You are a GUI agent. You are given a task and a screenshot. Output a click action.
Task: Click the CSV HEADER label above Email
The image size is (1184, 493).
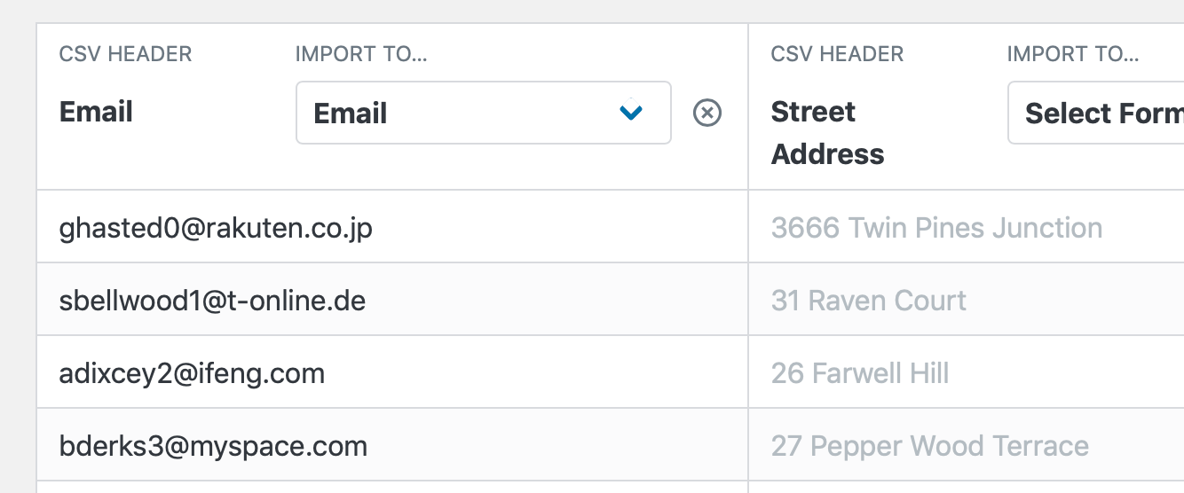click(125, 54)
